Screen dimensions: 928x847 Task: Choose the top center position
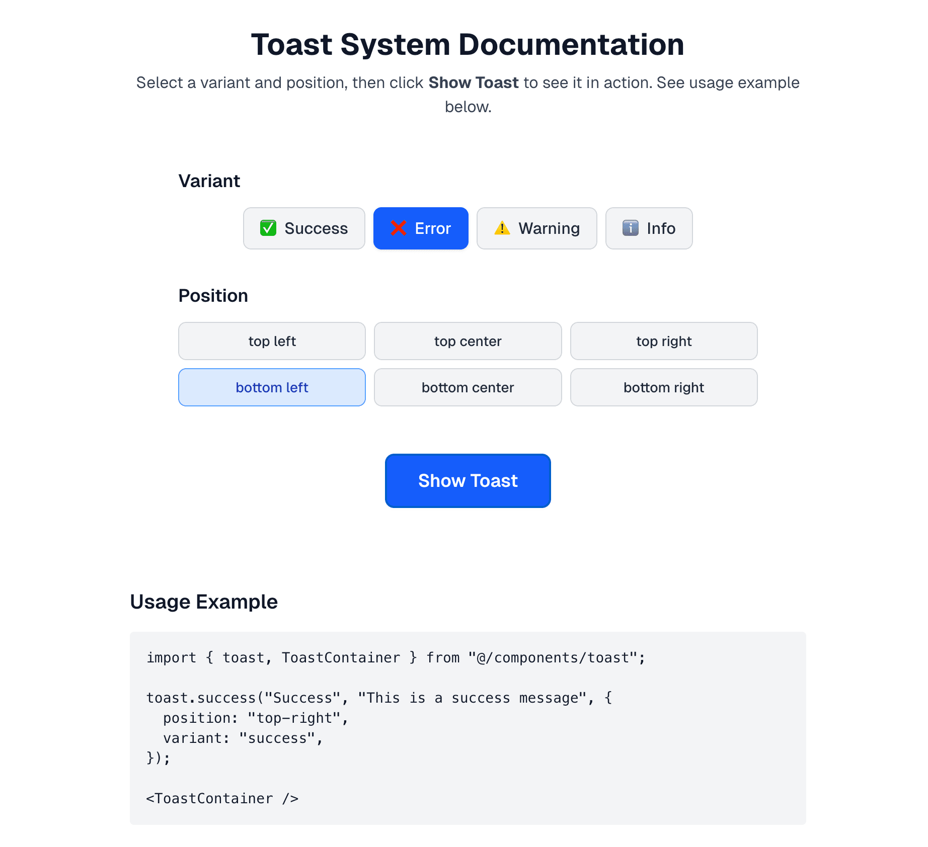468,341
